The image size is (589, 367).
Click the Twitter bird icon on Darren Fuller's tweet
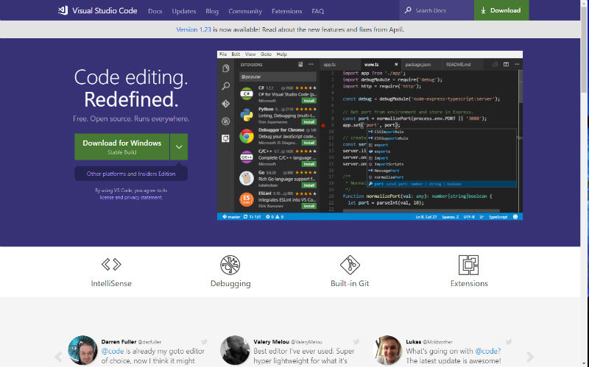pyautogui.click(x=204, y=342)
